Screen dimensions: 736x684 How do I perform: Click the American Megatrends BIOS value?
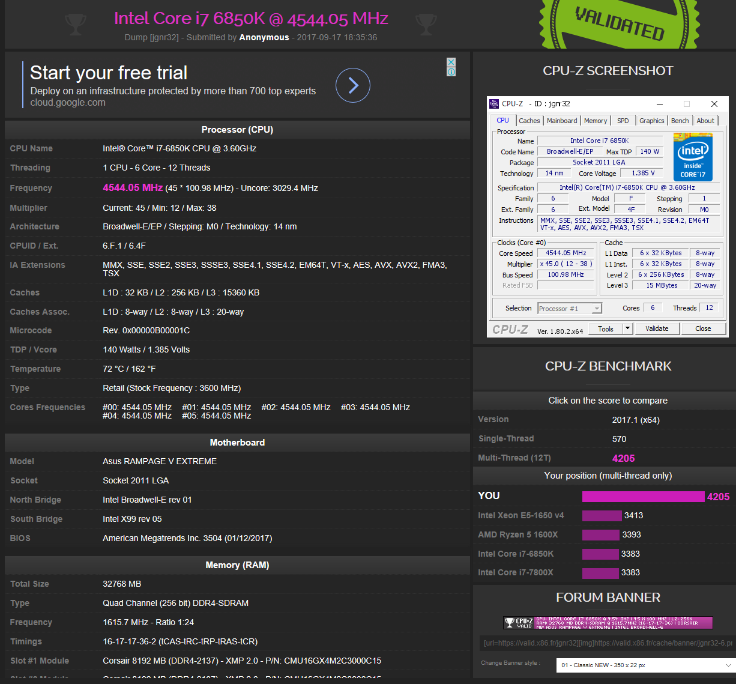pyautogui.click(x=187, y=538)
